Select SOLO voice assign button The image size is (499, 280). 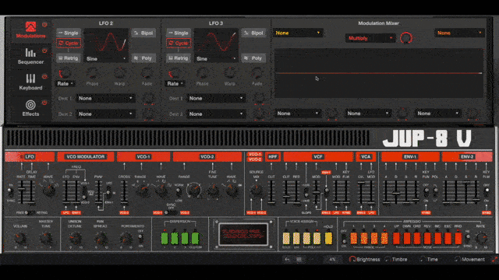[x=286, y=237]
